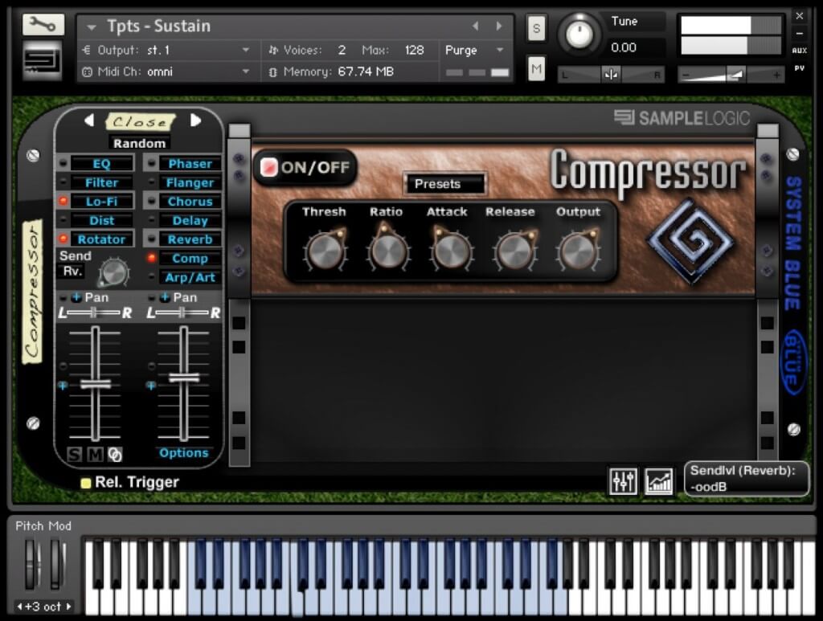This screenshot has height=621, width=823.
Task: Toggle the Lo-Fi power LED
Action: click(63, 201)
